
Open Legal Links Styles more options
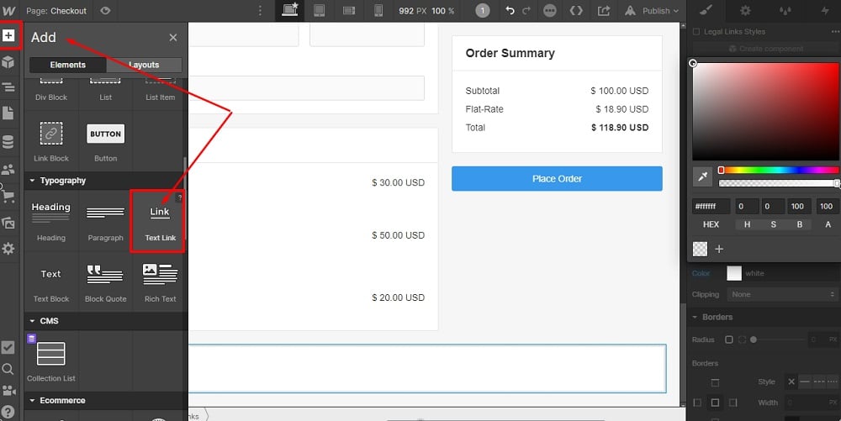coord(834,32)
